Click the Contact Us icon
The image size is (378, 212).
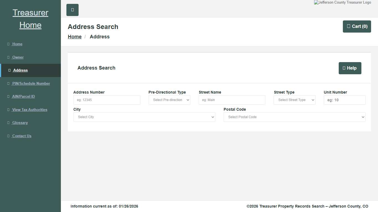[x=9, y=136]
